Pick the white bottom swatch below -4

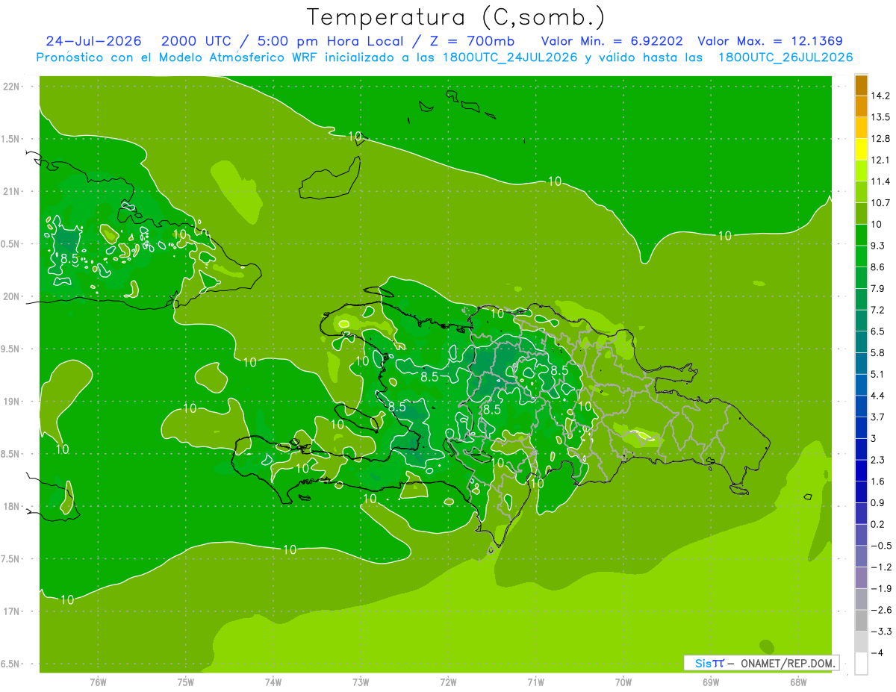(x=861, y=663)
